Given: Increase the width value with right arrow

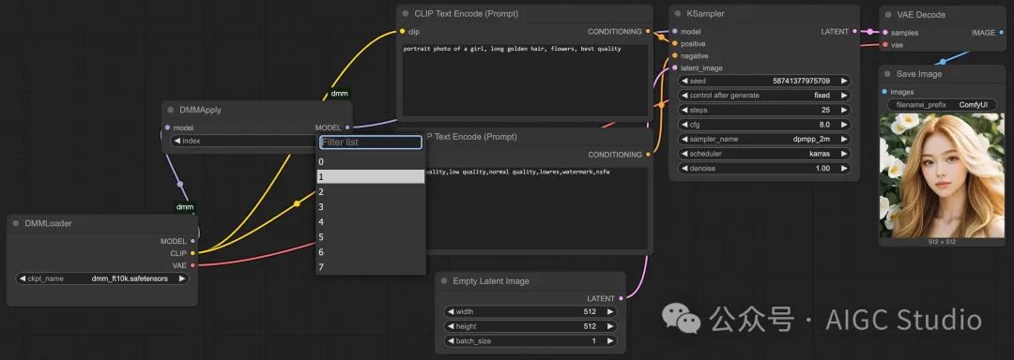Looking at the screenshot, I should pos(610,311).
